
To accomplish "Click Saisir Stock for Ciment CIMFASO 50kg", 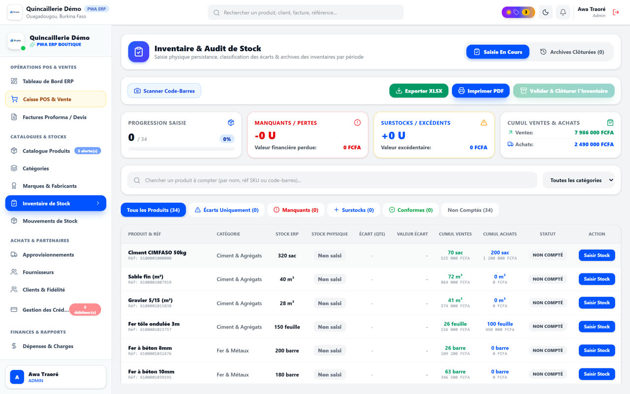I will pyautogui.click(x=597, y=255).
